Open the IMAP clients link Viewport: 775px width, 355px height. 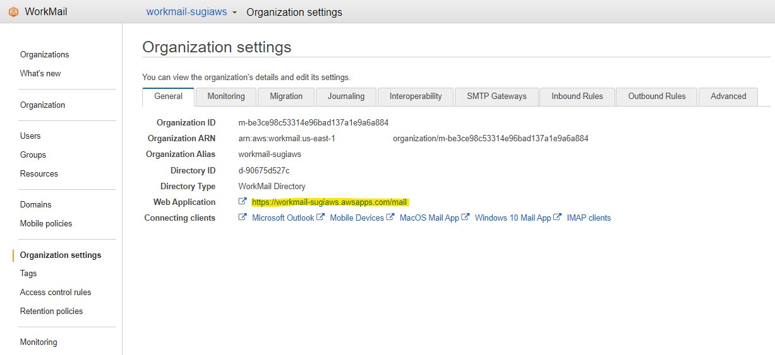click(589, 218)
